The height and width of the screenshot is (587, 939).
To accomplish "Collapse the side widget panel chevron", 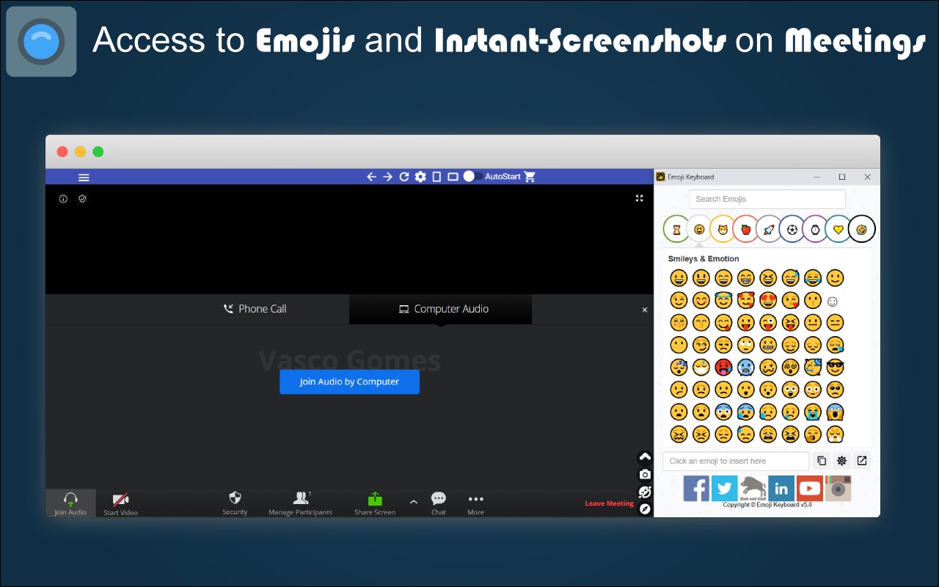I will [644, 456].
